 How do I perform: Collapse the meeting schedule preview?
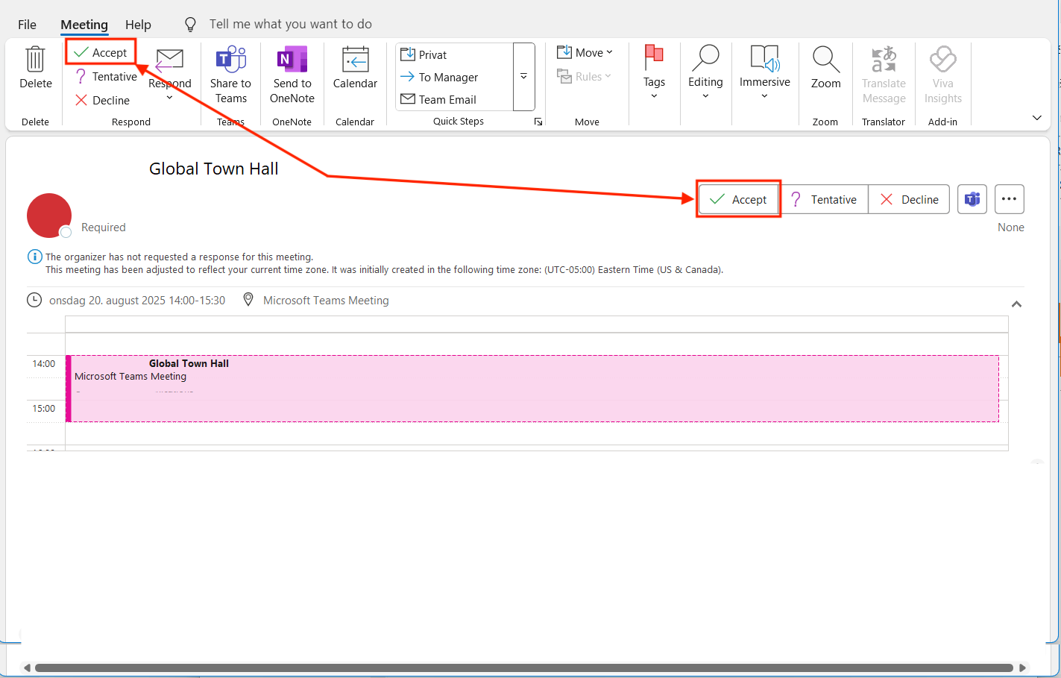point(1016,304)
